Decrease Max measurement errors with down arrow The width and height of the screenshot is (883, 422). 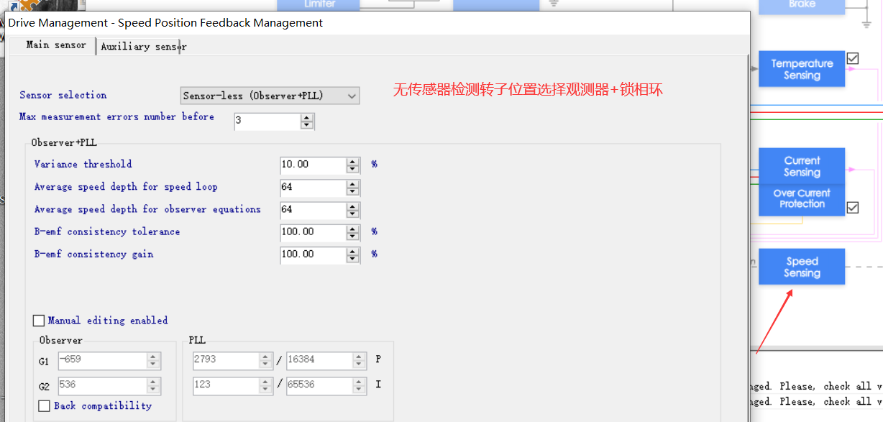307,125
